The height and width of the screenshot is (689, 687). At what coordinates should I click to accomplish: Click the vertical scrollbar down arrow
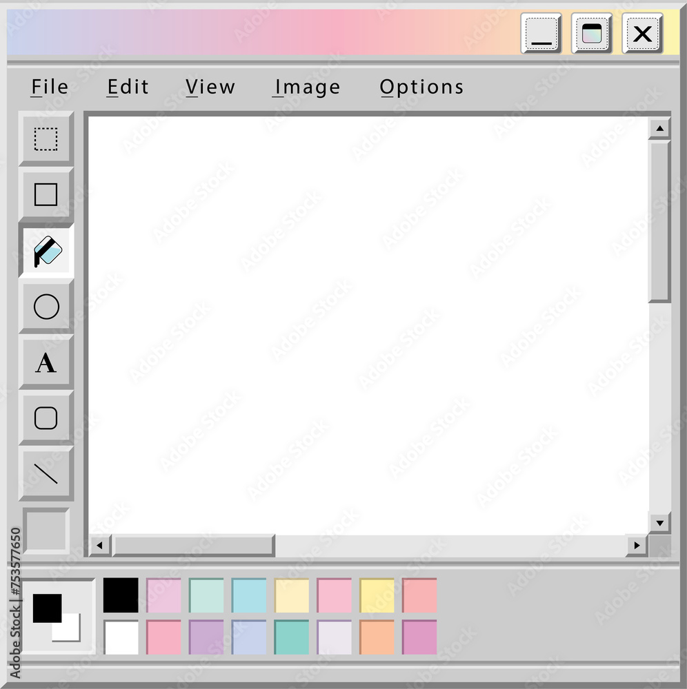click(659, 523)
